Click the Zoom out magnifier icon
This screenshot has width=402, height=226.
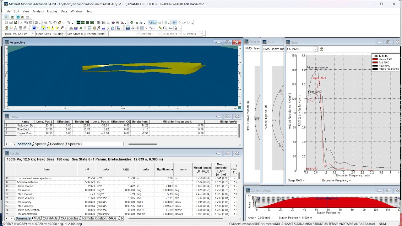(51, 23)
